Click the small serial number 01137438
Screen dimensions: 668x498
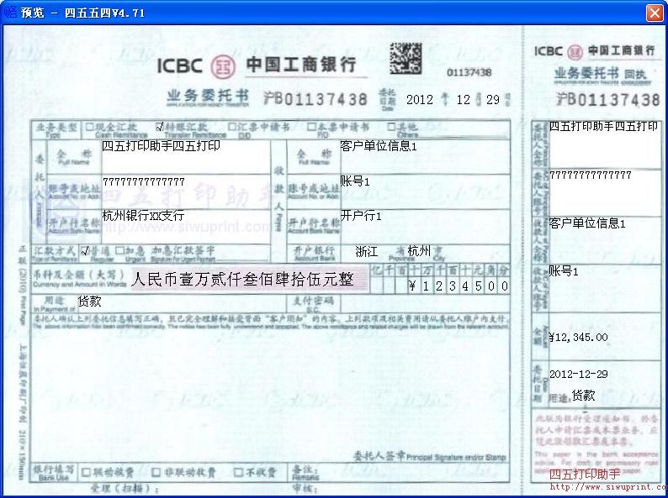[469, 73]
